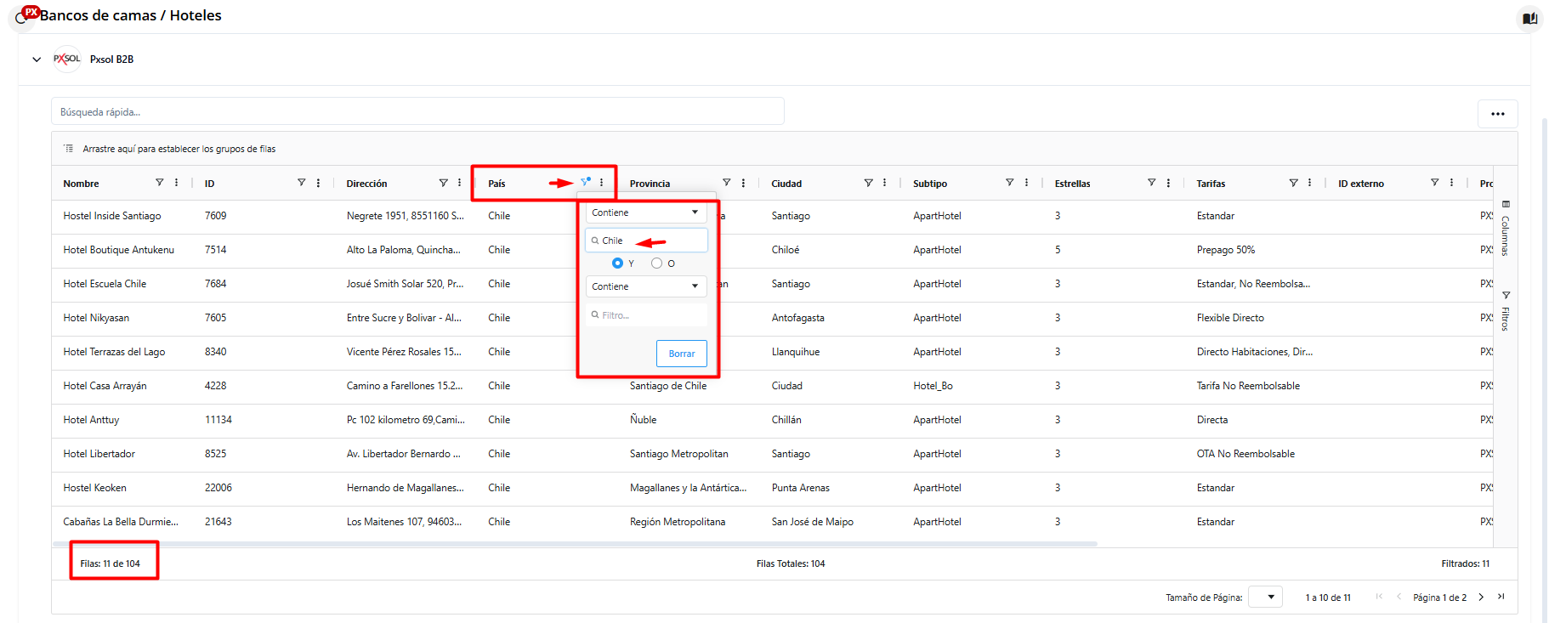This screenshot has height=623, width=1549.
Task: Open the three-dots options button above table
Action: pos(1497,114)
